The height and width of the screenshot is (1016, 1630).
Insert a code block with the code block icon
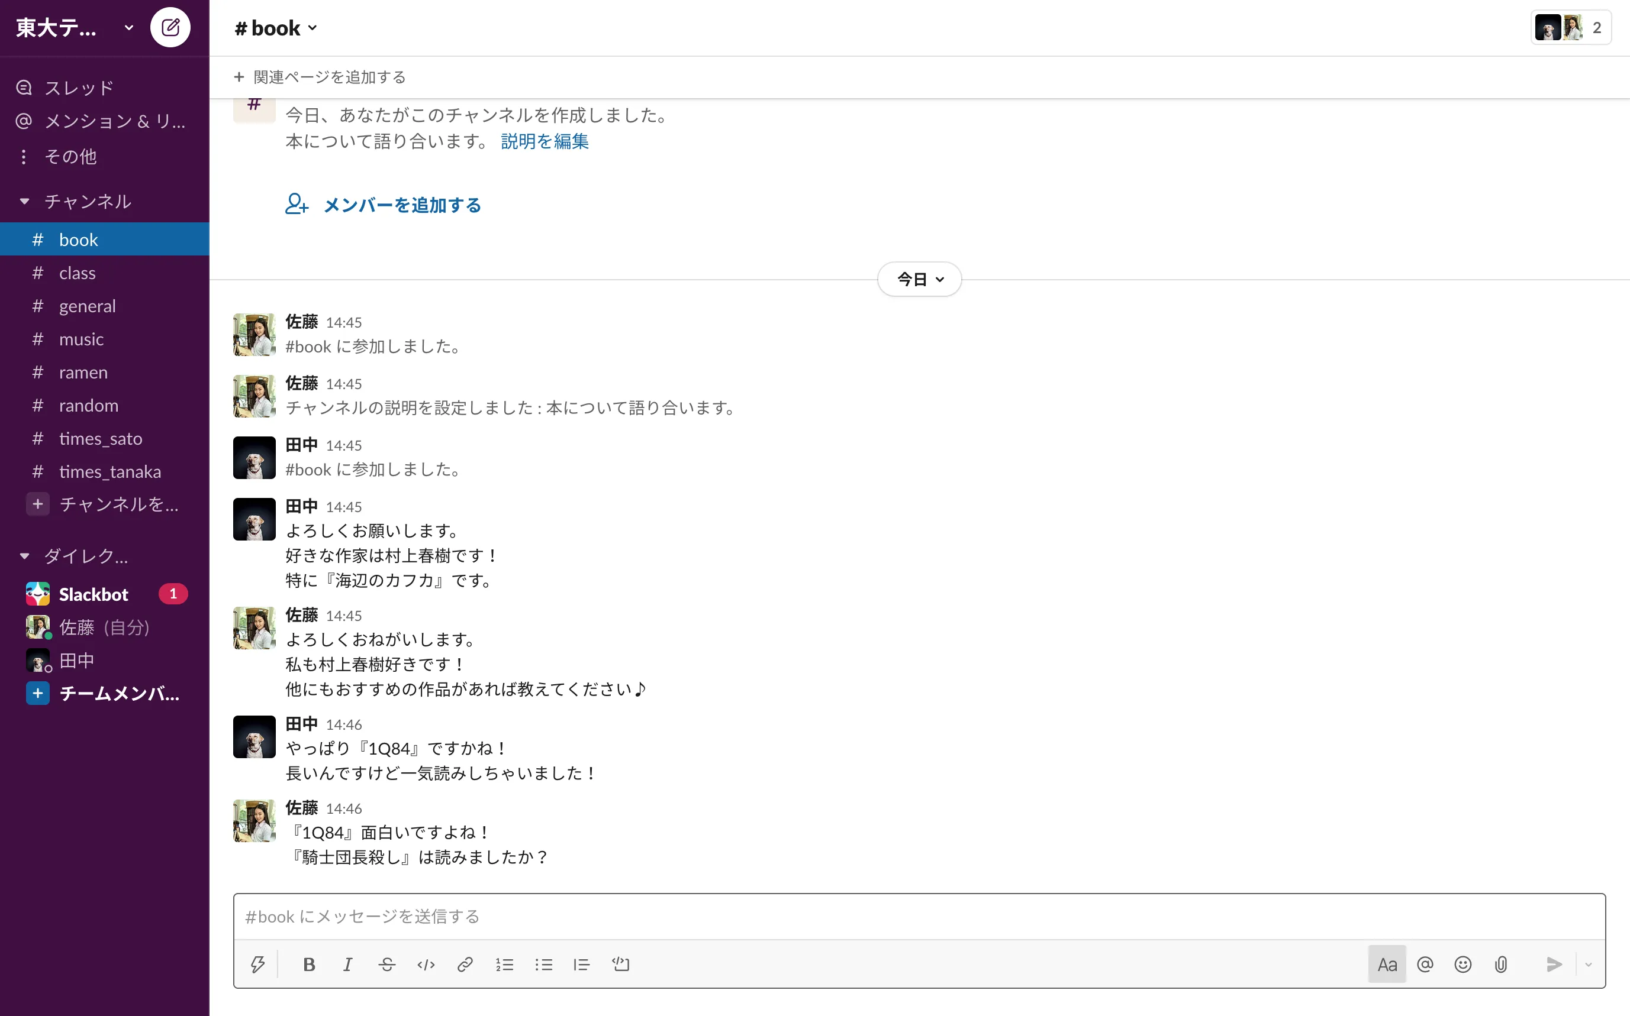pyautogui.click(x=620, y=965)
